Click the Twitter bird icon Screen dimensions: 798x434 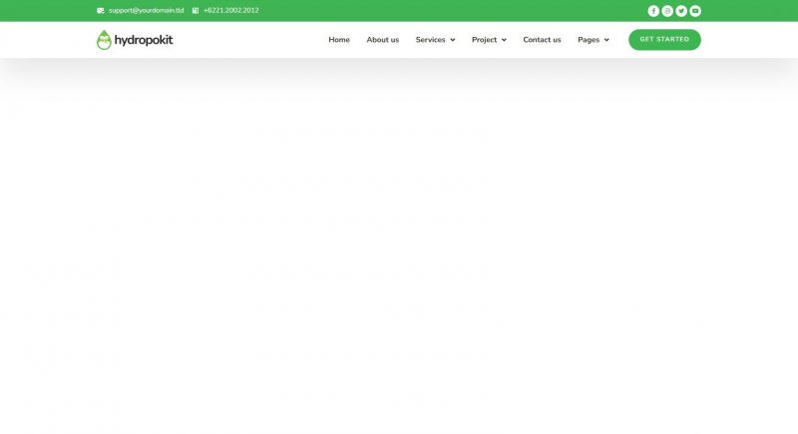[x=681, y=11]
